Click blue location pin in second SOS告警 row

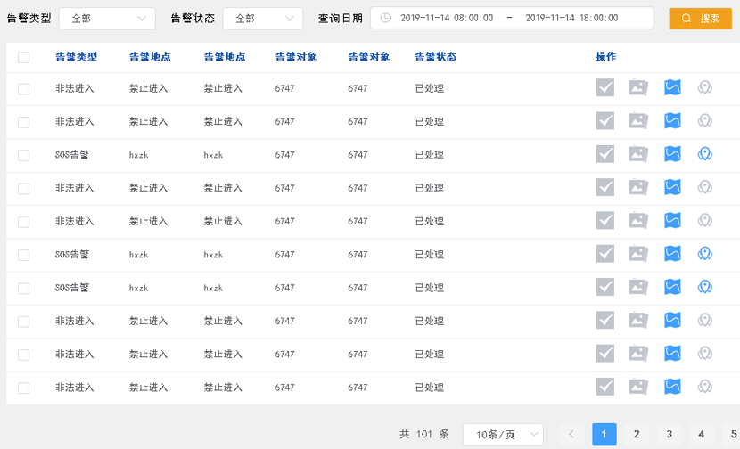705,254
